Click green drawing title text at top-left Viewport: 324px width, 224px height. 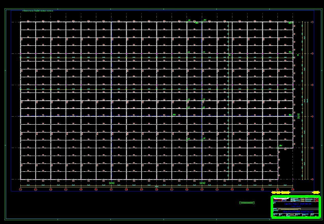point(38,11)
